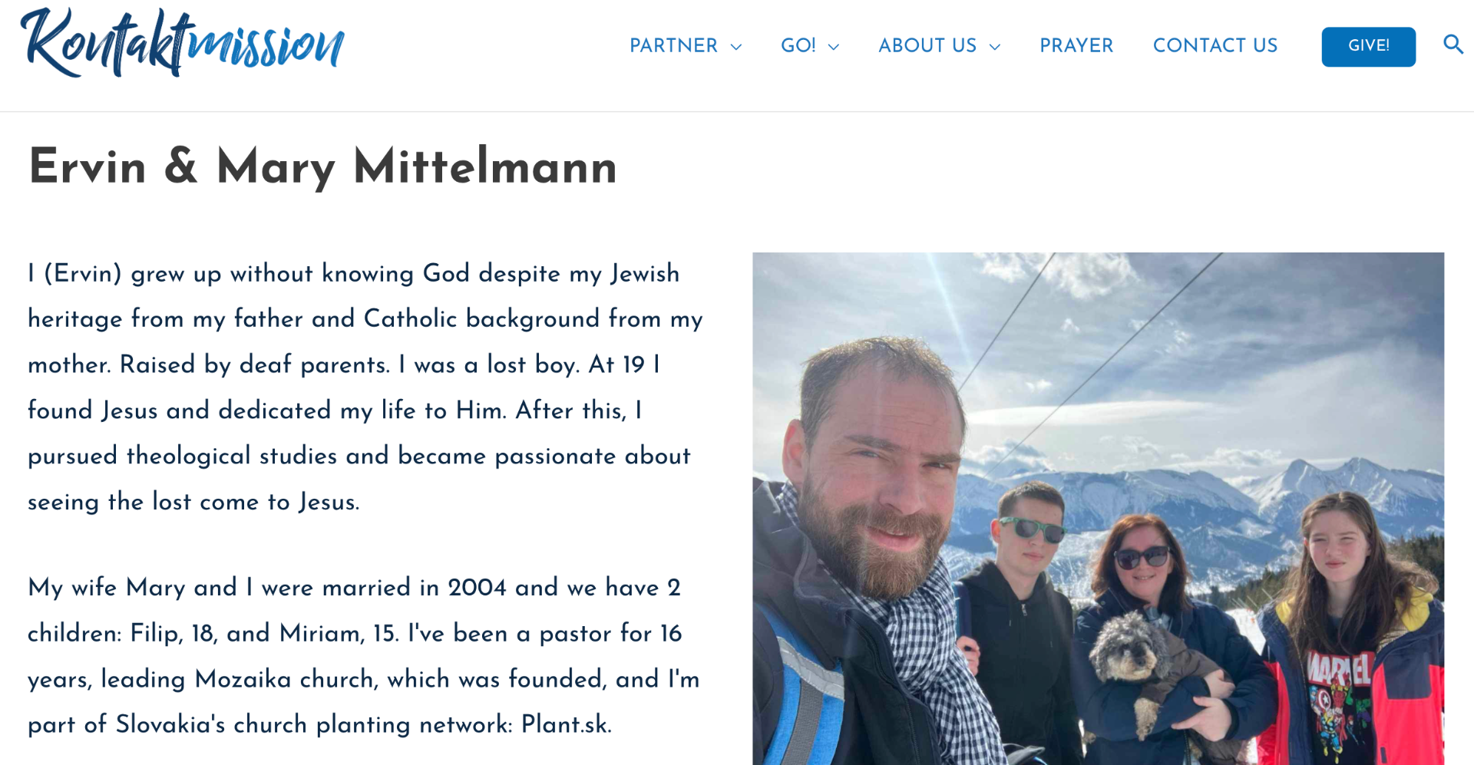1474x765 pixels.
Task: Open the About Us menu
Action: pos(927,46)
